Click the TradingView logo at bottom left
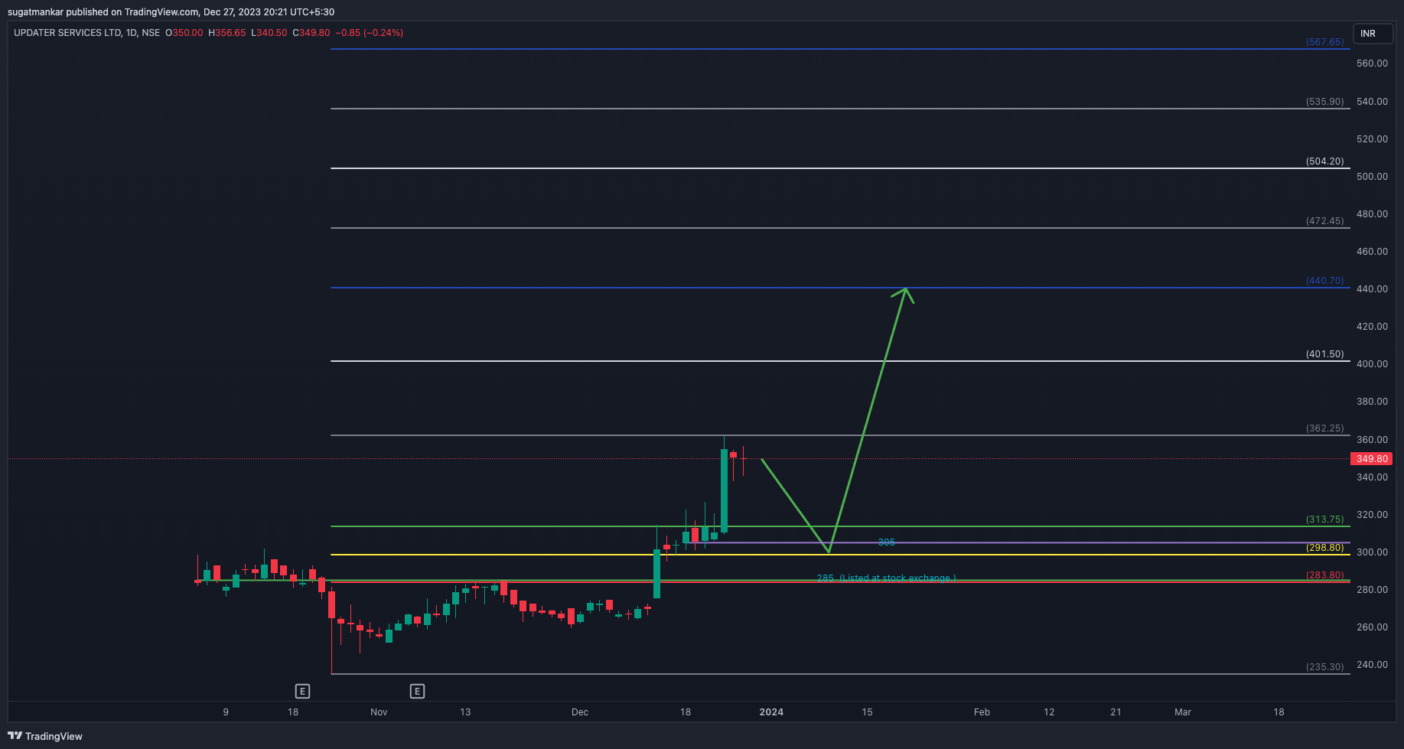 (45, 736)
